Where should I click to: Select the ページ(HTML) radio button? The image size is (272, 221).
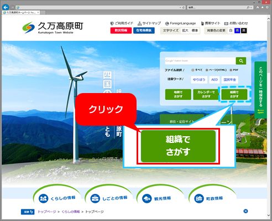[207, 70]
